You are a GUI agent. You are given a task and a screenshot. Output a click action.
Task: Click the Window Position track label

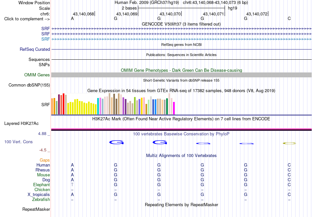[x=34, y=3]
